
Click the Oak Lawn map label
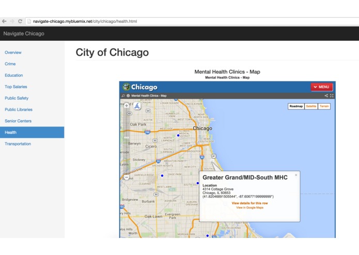click(153, 216)
